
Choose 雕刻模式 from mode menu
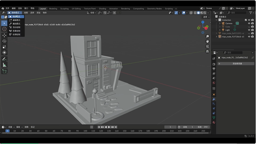tap(16, 24)
